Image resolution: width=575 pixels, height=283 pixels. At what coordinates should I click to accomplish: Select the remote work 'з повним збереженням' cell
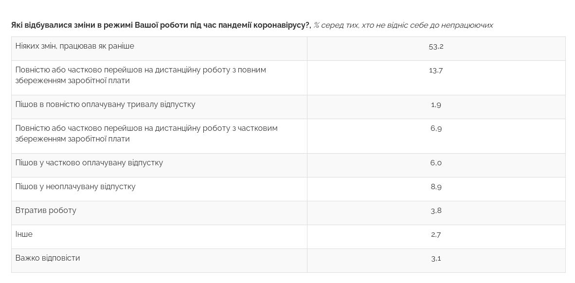tap(141, 75)
